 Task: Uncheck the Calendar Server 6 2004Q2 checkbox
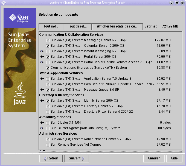(x=48, y=46)
